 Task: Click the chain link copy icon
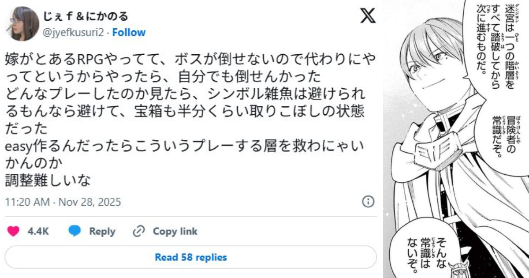[x=139, y=231]
